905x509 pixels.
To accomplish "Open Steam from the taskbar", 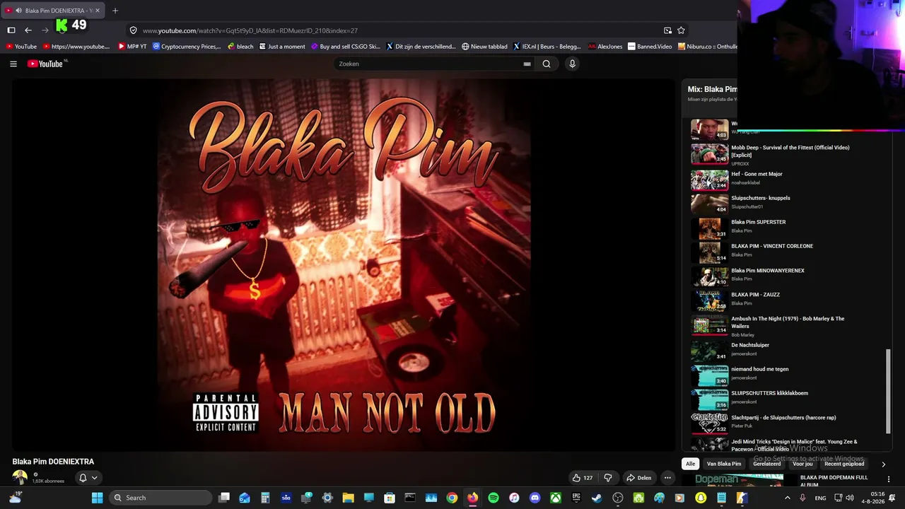I will point(597,498).
